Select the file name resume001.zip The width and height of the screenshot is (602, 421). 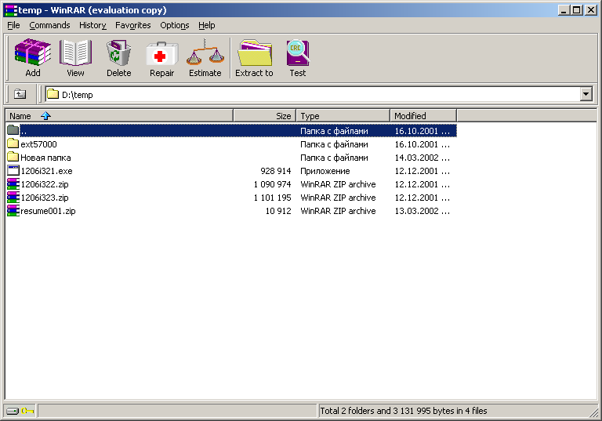[48, 211]
